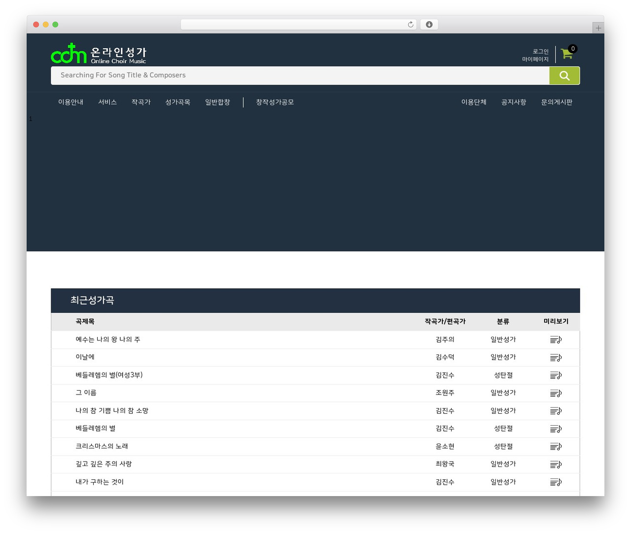This screenshot has width=631, height=534.
Task: Open song 예수는 나의 왕 나의 주
Action: point(108,339)
